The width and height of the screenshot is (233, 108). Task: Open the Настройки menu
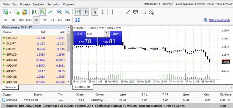coord(54,4)
